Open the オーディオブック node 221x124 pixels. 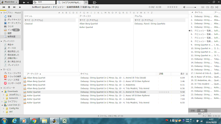point(12,23)
